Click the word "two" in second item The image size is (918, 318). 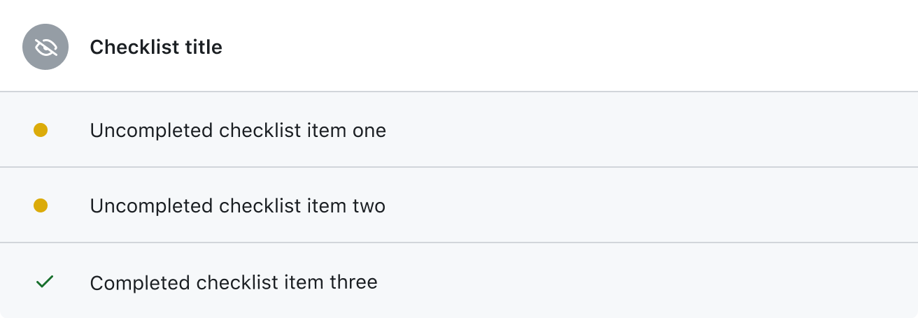(x=369, y=206)
